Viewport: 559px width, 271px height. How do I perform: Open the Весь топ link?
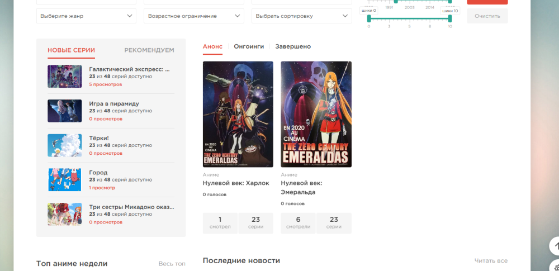[x=172, y=264]
